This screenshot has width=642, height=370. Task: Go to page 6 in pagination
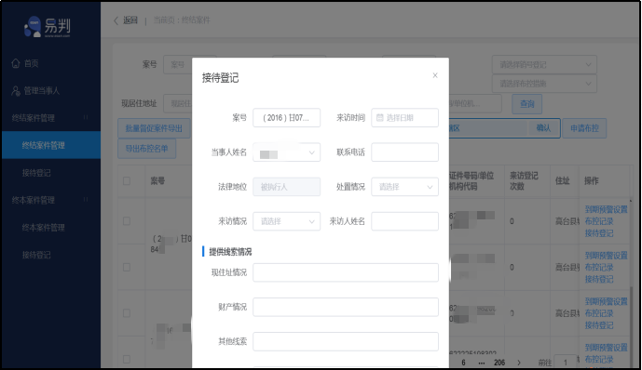point(463,363)
